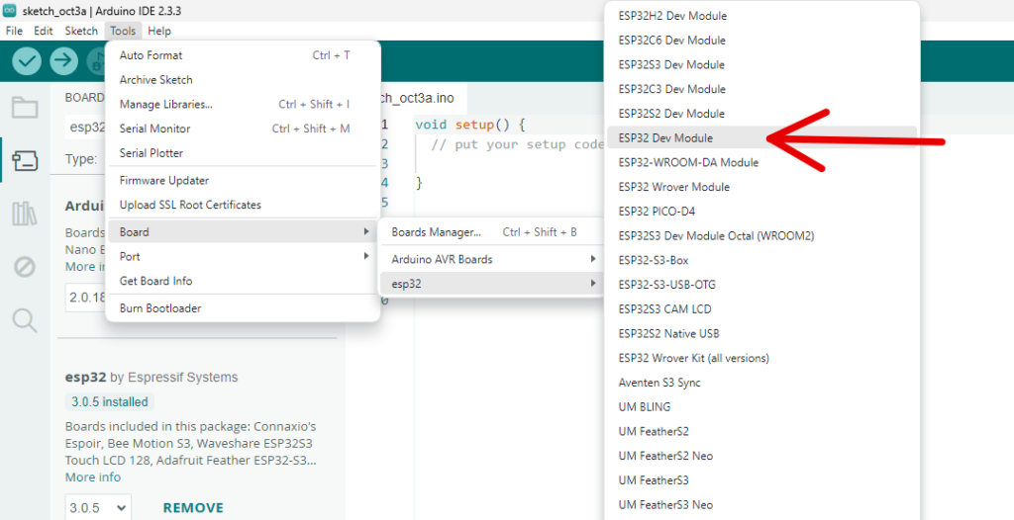1014x520 pixels.
Task: Click Get Board Info entry
Action: coord(243,281)
